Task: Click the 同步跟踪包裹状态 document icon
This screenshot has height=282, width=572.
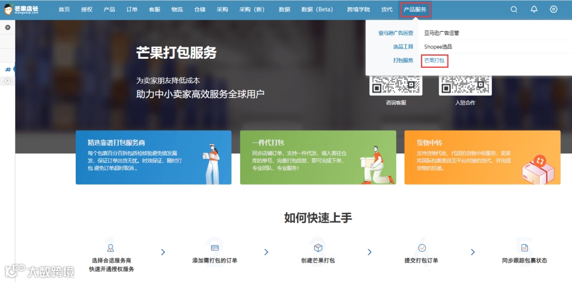Action: tap(524, 248)
